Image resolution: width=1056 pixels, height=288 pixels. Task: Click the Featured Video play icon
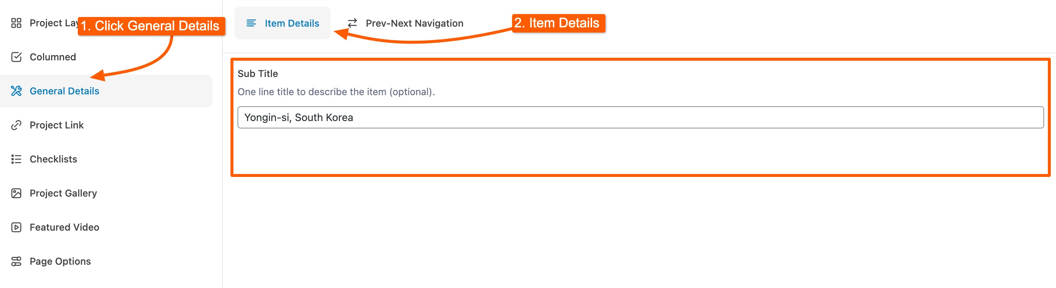(x=16, y=227)
